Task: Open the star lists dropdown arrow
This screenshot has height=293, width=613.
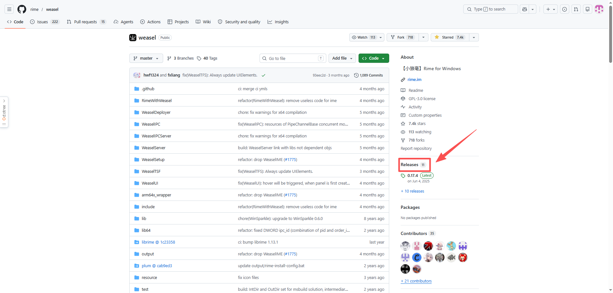Action: tap(474, 37)
